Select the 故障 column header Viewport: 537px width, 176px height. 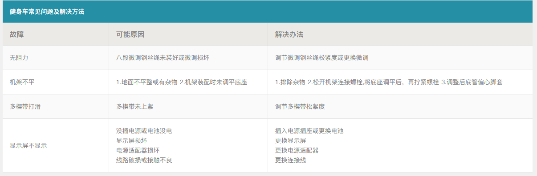pyautogui.click(x=56, y=34)
